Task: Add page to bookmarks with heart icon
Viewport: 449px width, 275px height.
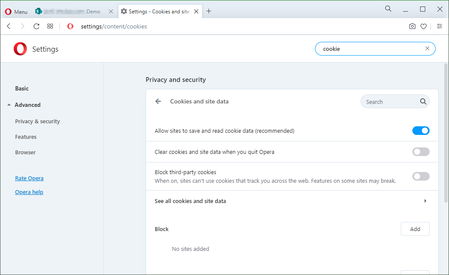Action: pos(424,26)
